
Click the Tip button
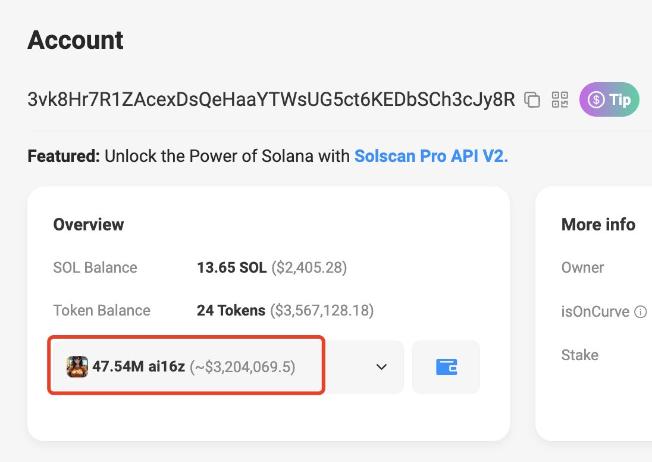(609, 99)
